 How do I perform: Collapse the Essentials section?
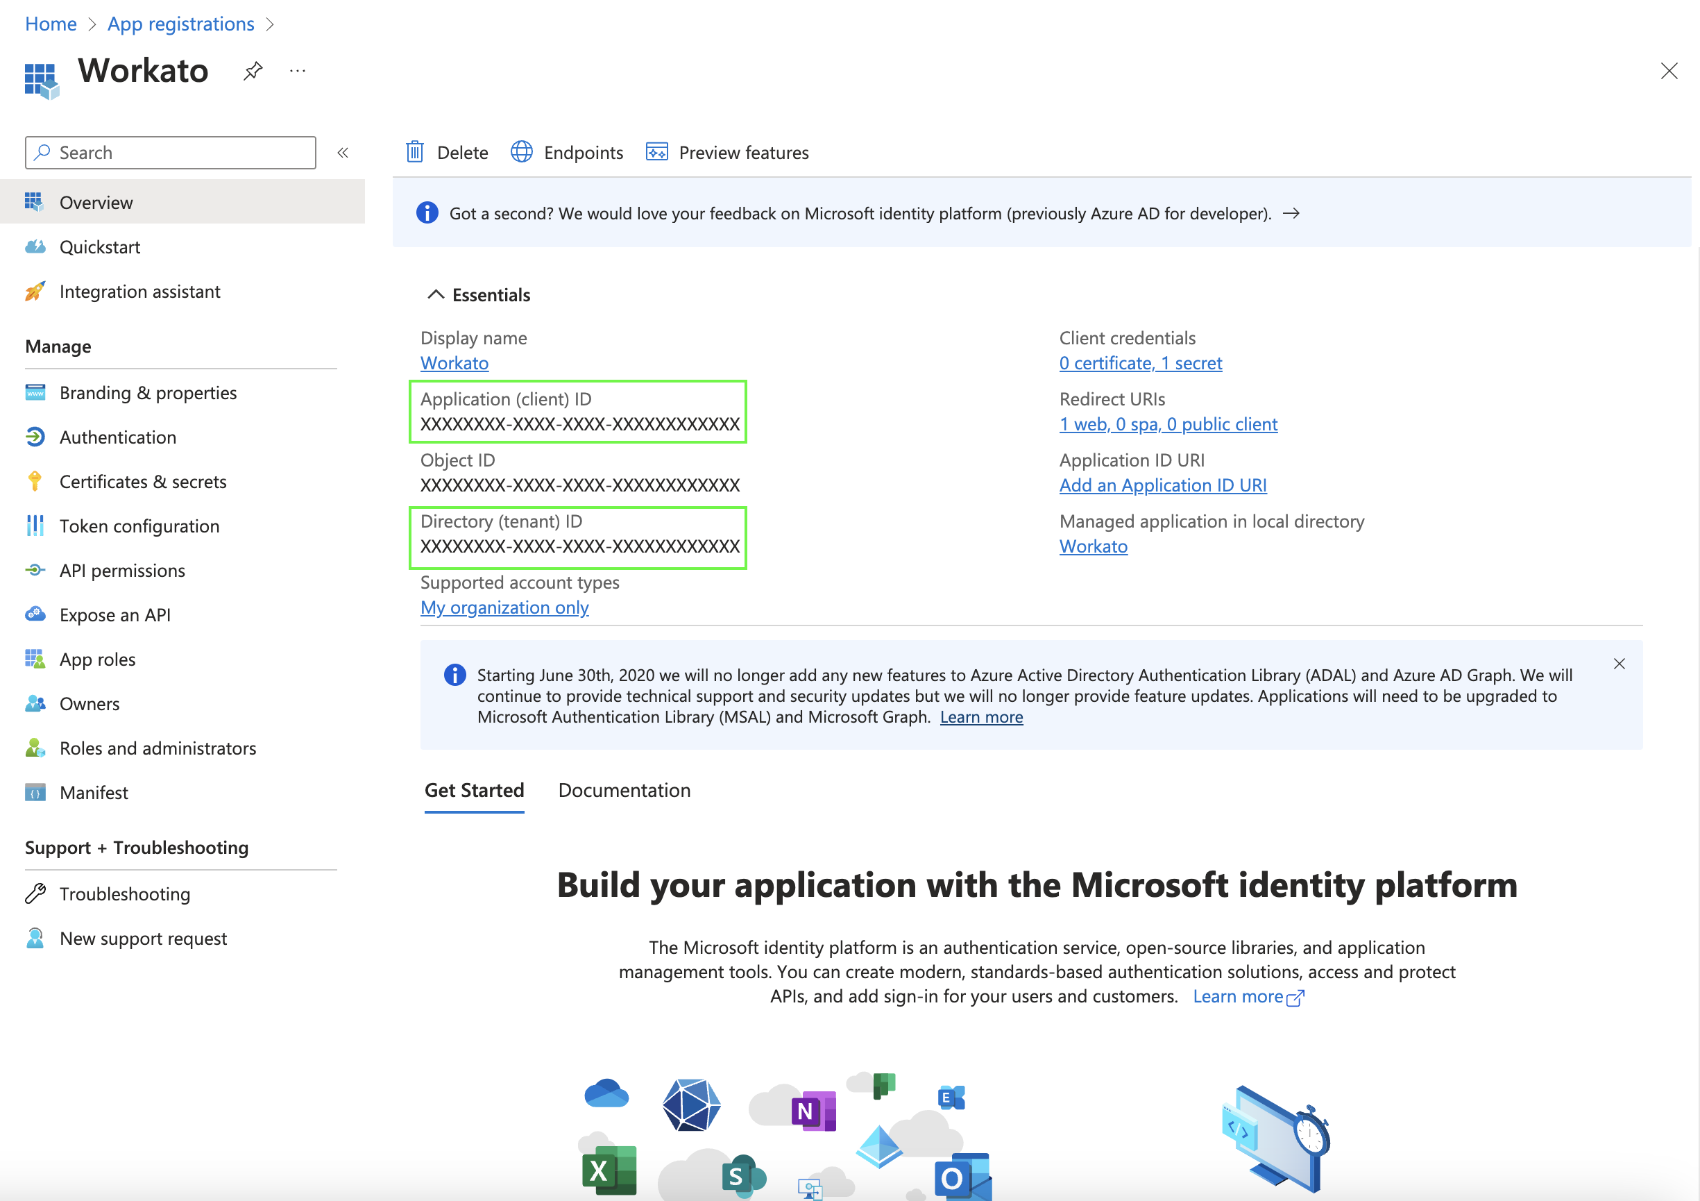435,294
